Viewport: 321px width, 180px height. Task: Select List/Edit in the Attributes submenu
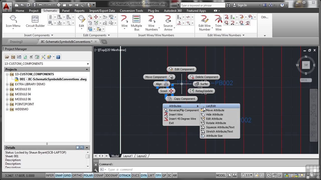tap(220, 106)
